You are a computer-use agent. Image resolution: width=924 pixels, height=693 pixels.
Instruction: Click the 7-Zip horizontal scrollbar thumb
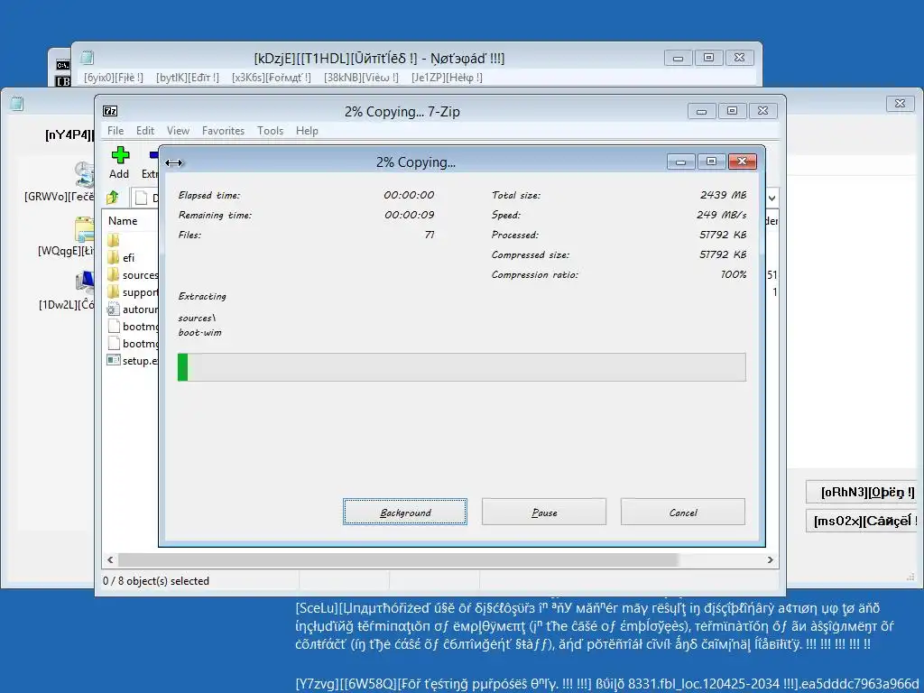tap(398, 559)
